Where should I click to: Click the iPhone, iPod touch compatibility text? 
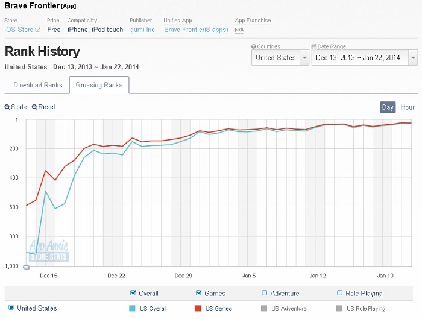[x=95, y=30]
